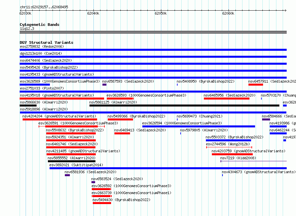Open nsv4304673 (gnomADStructuralVariants) label
Image resolution: width=296 pixels, height=216 pixels.
pyautogui.click(x=259, y=172)
